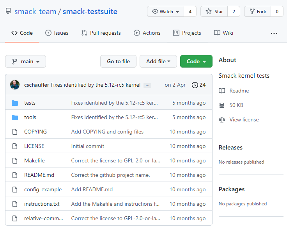Viewport: 287px width, 228px height.
Task: Switch to the Code tab
Action: (22, 33)
